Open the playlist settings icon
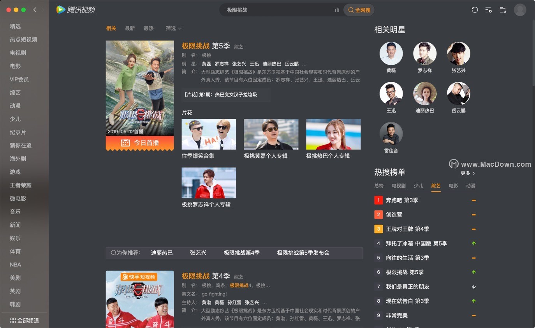The image size is (535, 328). (x=488, y=10)
